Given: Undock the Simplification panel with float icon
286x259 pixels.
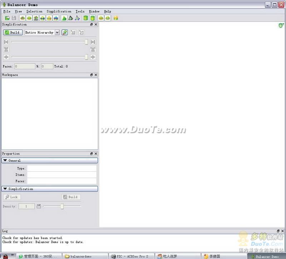Looking at the screenshot, I should (92, 24).
